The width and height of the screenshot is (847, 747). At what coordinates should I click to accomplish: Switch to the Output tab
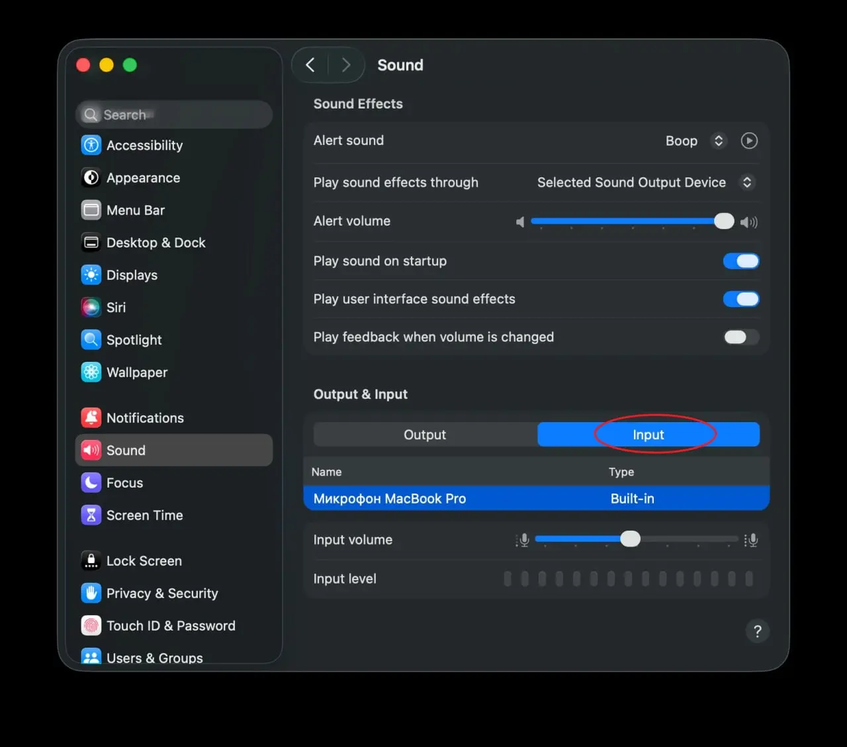coord(425,435)
